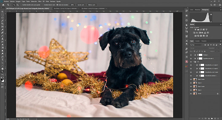The height and width of the screenshot is (120, 222).
Task: Click the 'Ajustar pant.' button
Action: point(81,5)
